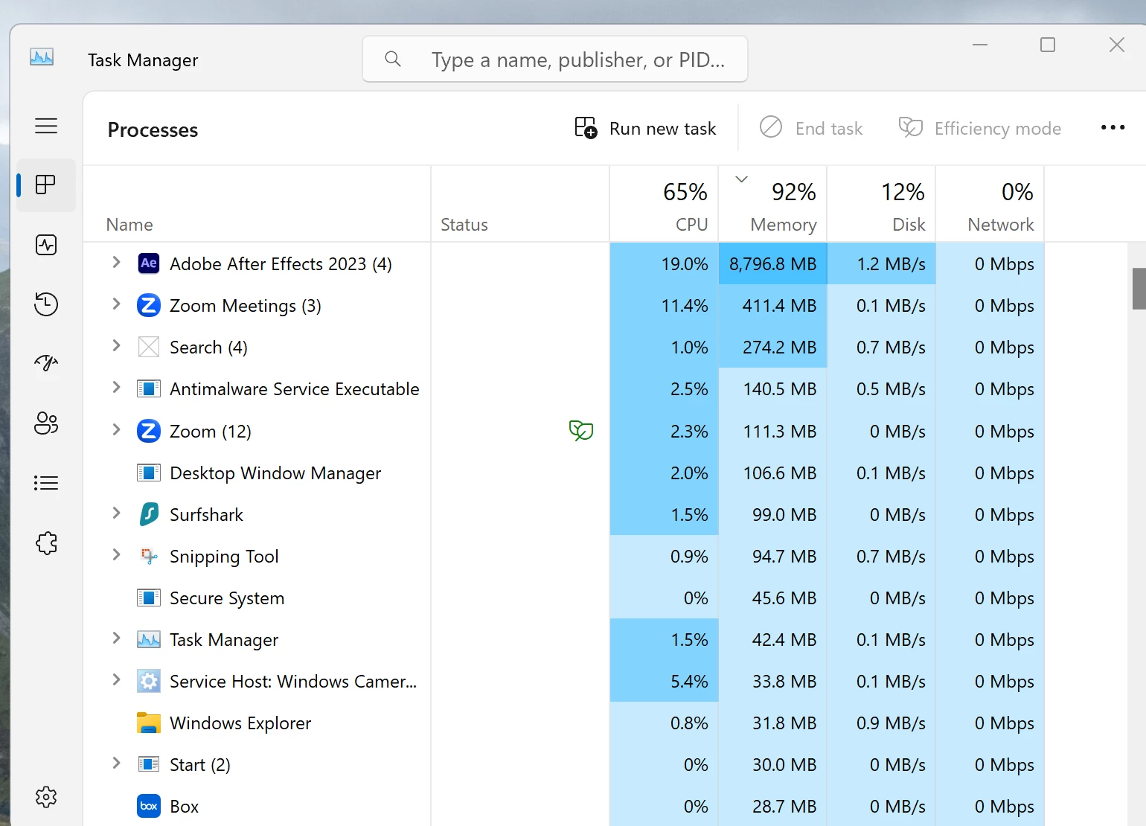The width and height of the screenshot is (1146, 826).
Task: Open the Performance sidebar icon
Action: tap(46, 245)
